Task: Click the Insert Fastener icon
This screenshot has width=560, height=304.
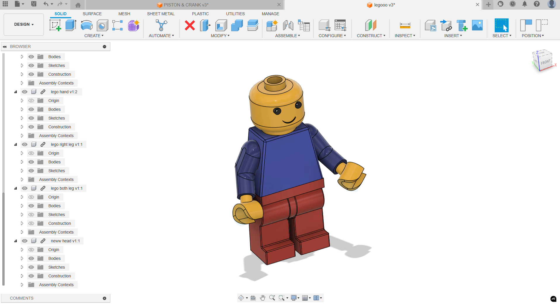Action: [x=462, y=25]
